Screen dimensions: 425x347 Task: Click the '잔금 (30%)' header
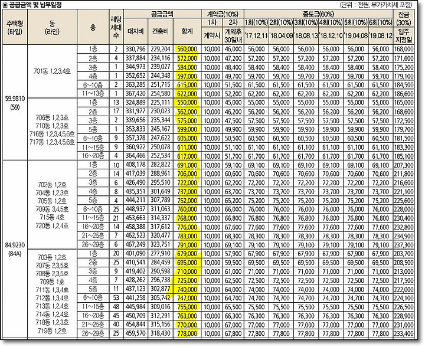[404, 18]
